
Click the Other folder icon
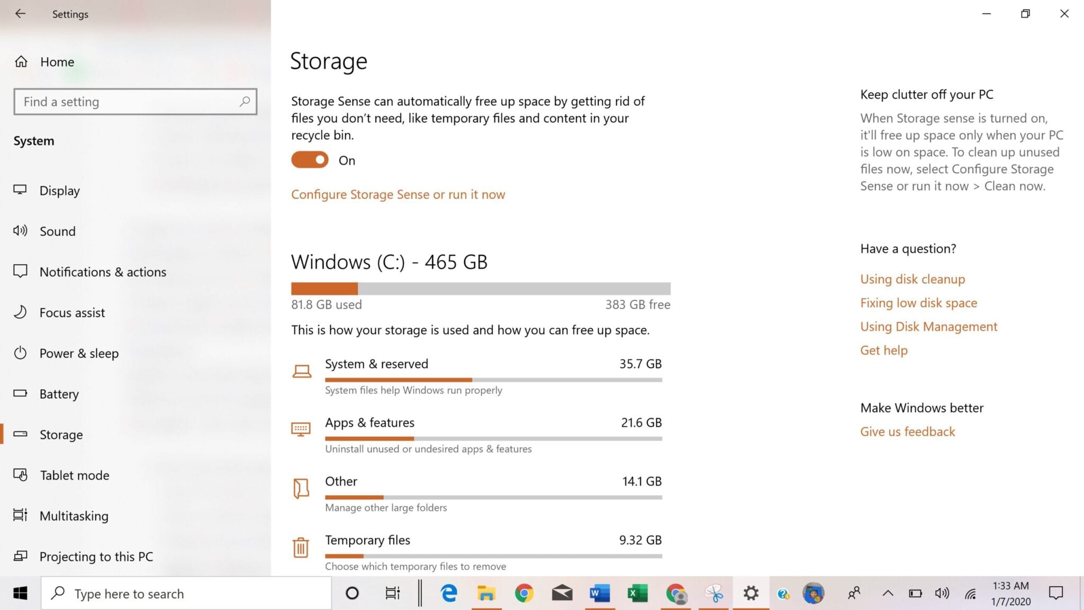tap(301, 488)
